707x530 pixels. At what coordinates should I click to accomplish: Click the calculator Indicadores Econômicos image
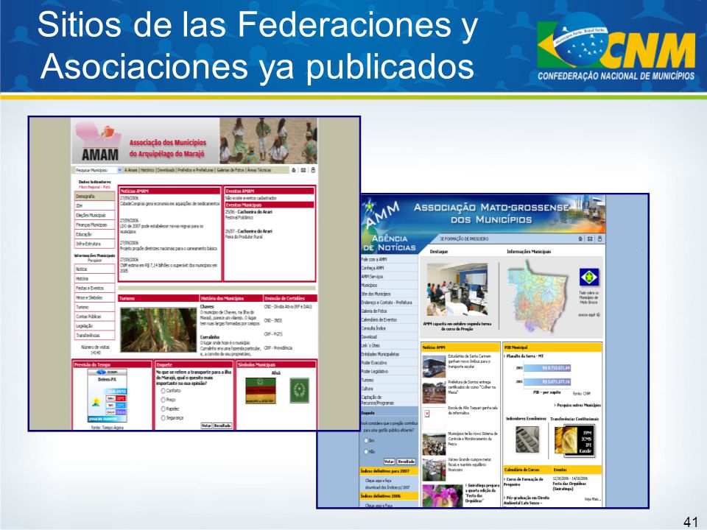point(527,439)
